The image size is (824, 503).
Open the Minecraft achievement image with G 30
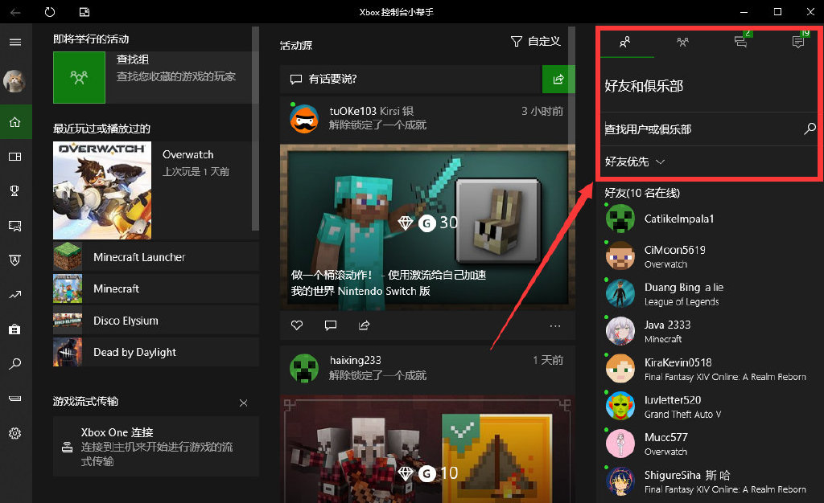click(428, 226)
